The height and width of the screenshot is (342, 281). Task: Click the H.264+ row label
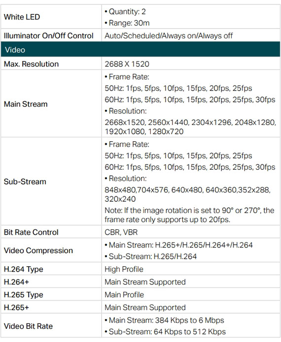16,282
